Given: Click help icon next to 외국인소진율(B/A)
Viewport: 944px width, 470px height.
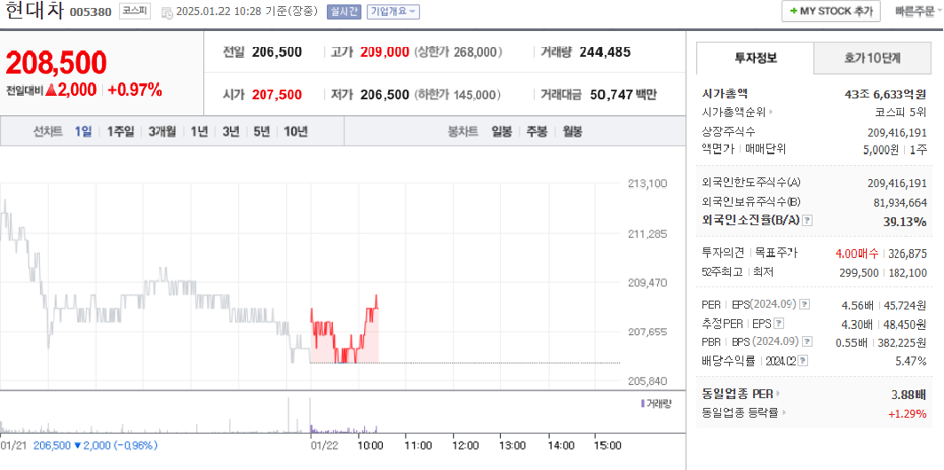Looking at the screenshot, I should point(807,221).
